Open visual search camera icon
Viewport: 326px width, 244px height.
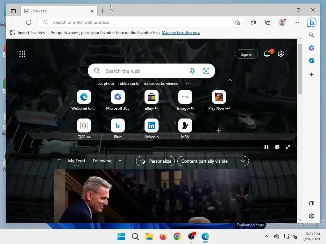coord(206,71)
